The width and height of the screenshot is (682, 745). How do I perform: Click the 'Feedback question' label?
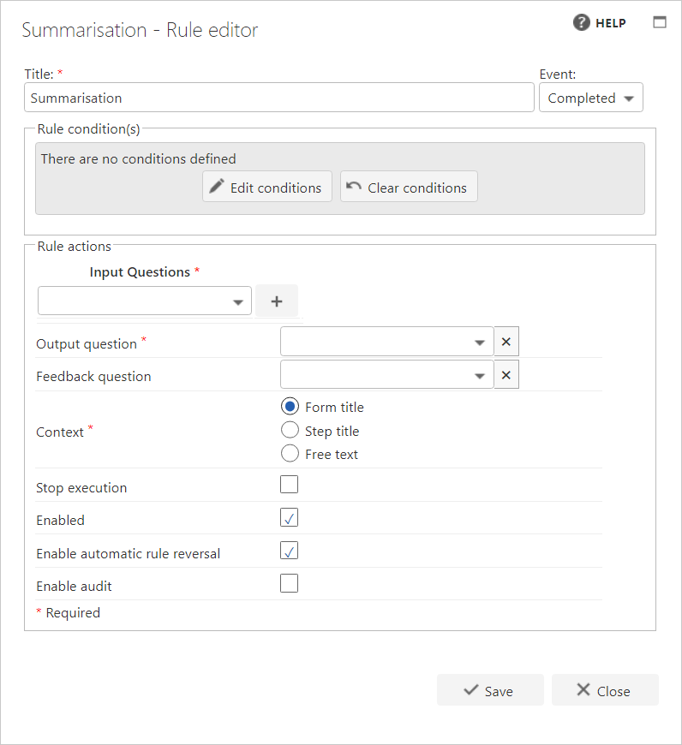click(93, 377)
